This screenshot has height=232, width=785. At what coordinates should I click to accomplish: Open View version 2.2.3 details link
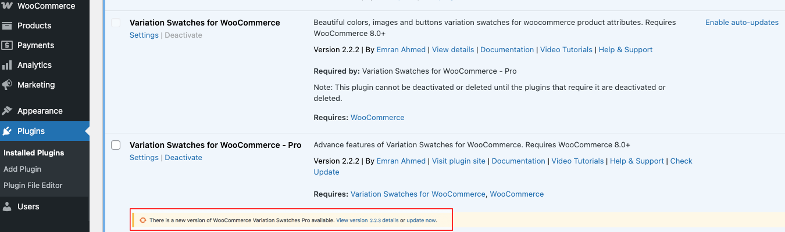tap(367, 221)
